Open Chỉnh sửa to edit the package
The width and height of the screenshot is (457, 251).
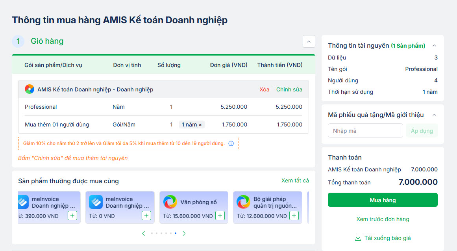(x=289, y=89)
